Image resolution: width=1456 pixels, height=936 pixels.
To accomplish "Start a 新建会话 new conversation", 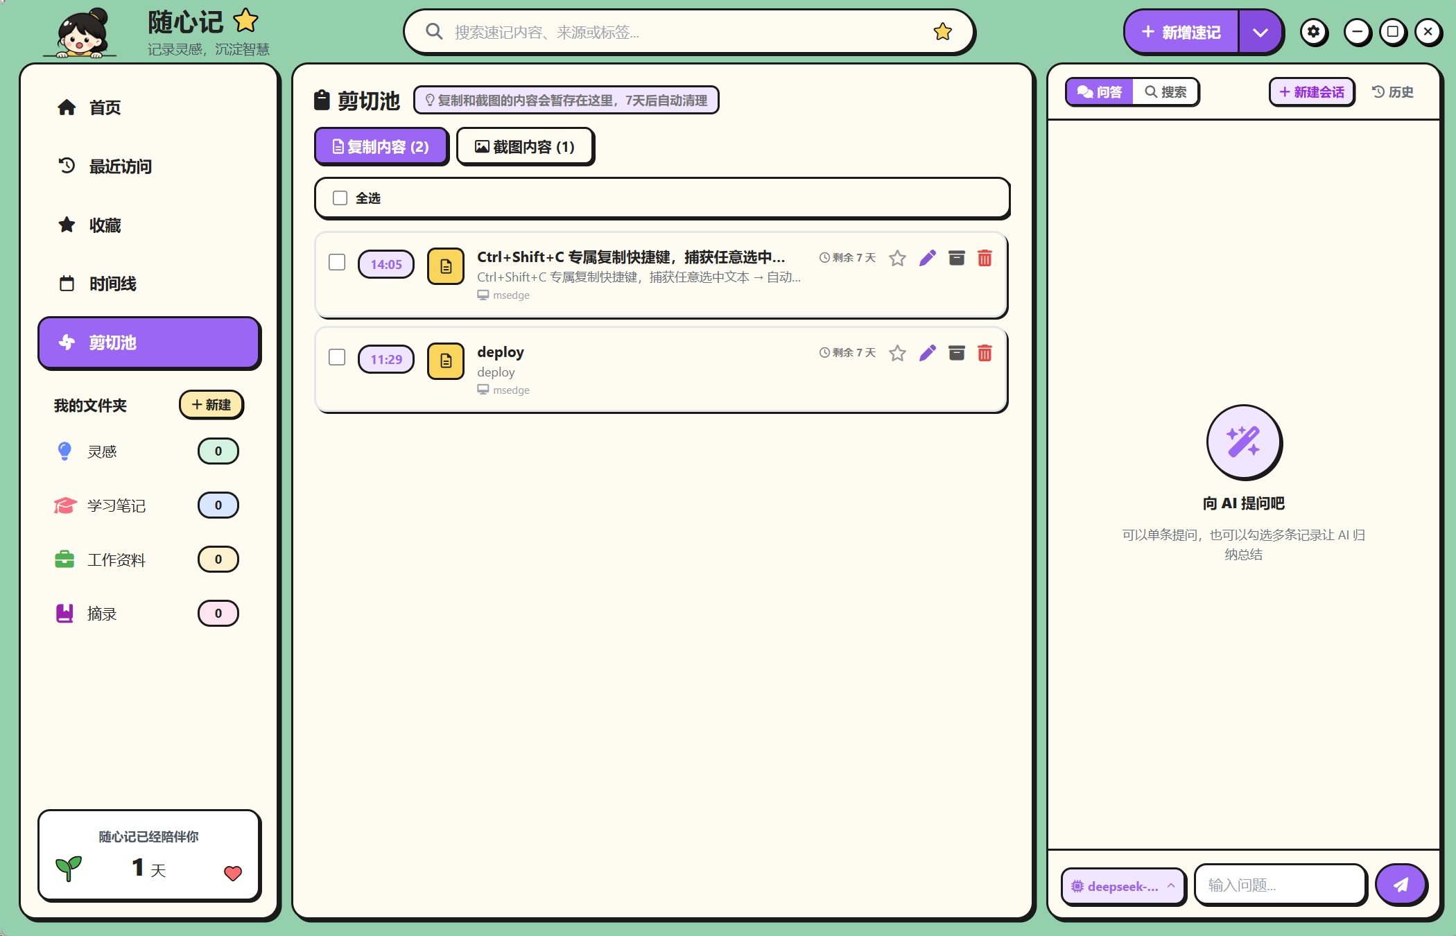I will (x=1312, y=92).
